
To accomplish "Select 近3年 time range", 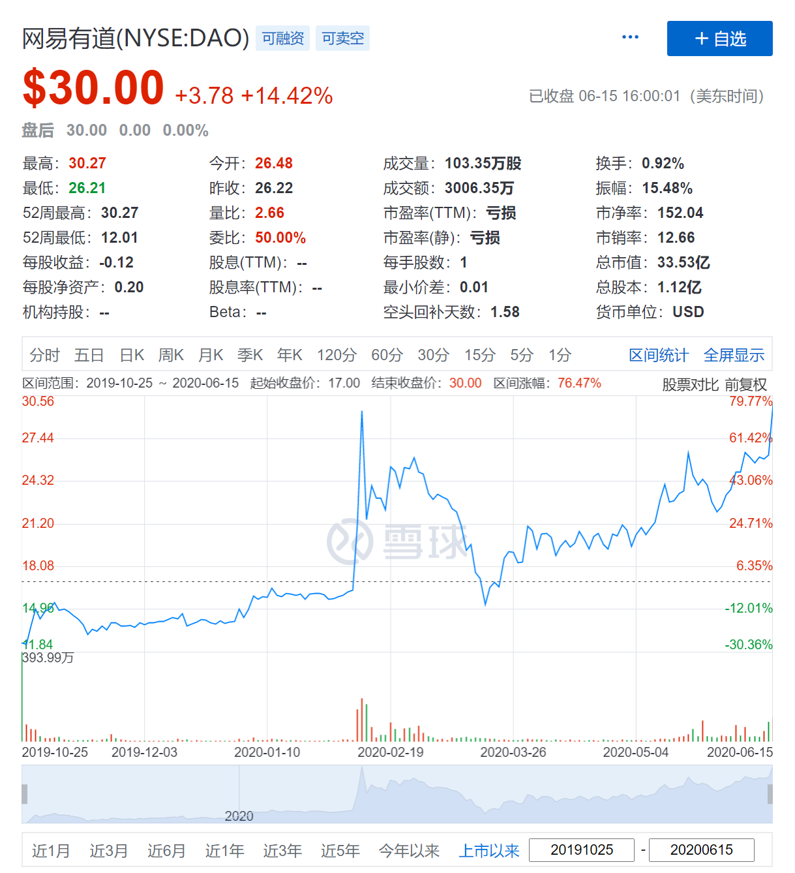I will 282,851.
